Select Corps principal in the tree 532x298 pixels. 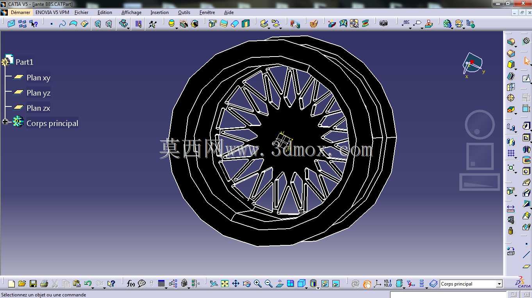(52, 123)
